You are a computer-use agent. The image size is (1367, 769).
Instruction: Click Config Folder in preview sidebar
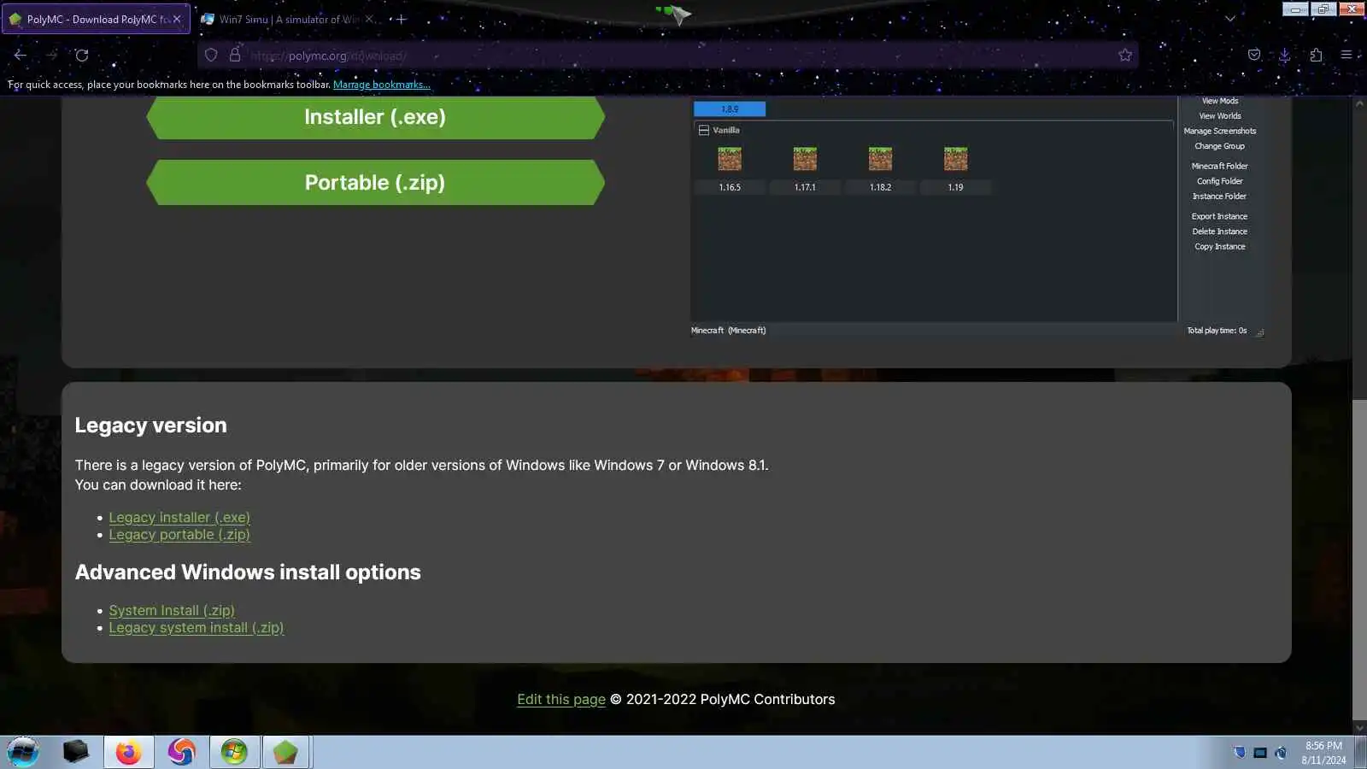(x=1220, y=181)
